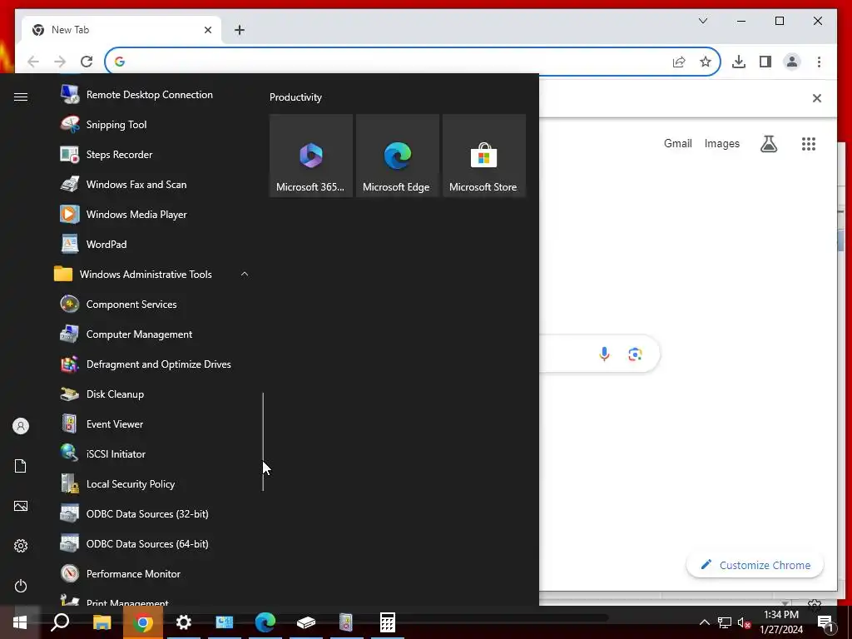Image resolution: width=852 pixels, height=639 pixels.
Task: Open a new Chrome tab with plus
Action: point(239,30)
